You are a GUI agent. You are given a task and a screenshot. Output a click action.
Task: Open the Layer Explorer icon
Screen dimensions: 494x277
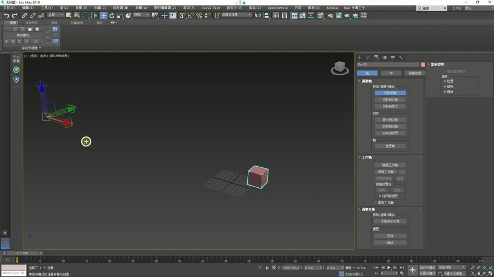[285, 16]
